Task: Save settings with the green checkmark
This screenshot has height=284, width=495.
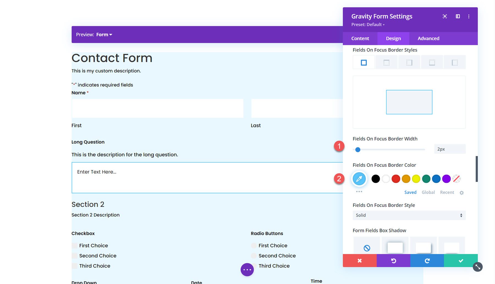Action: [x=461, y=261]
